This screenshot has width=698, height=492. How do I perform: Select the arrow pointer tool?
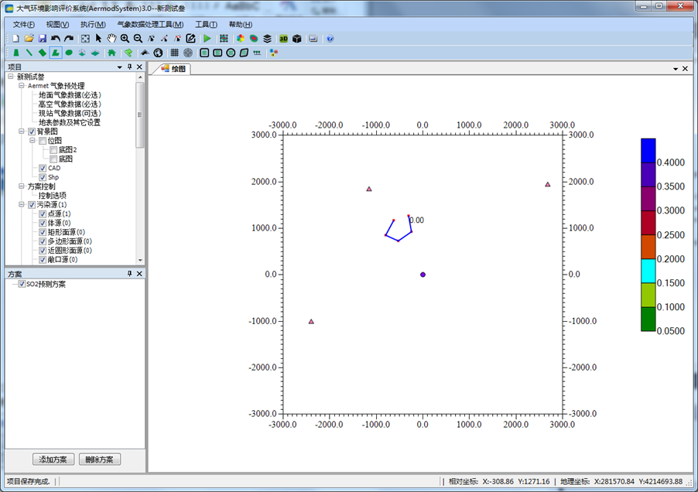pos(99,38)
